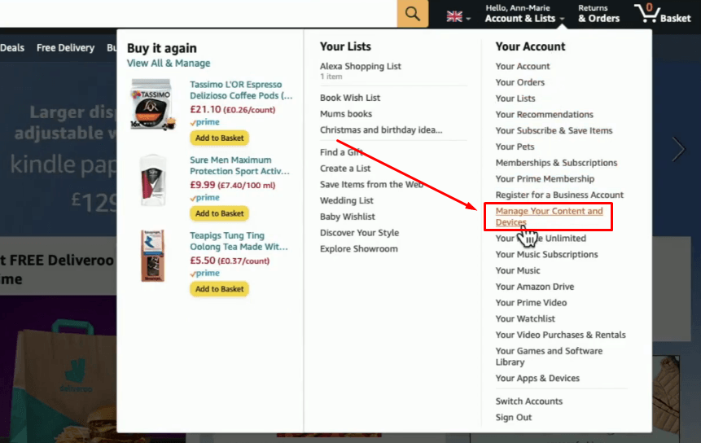Viewport: 701px width, 443px height.
Task: Open the Tassimo coffee pods thumbnail
Action: tap(152, 105)
